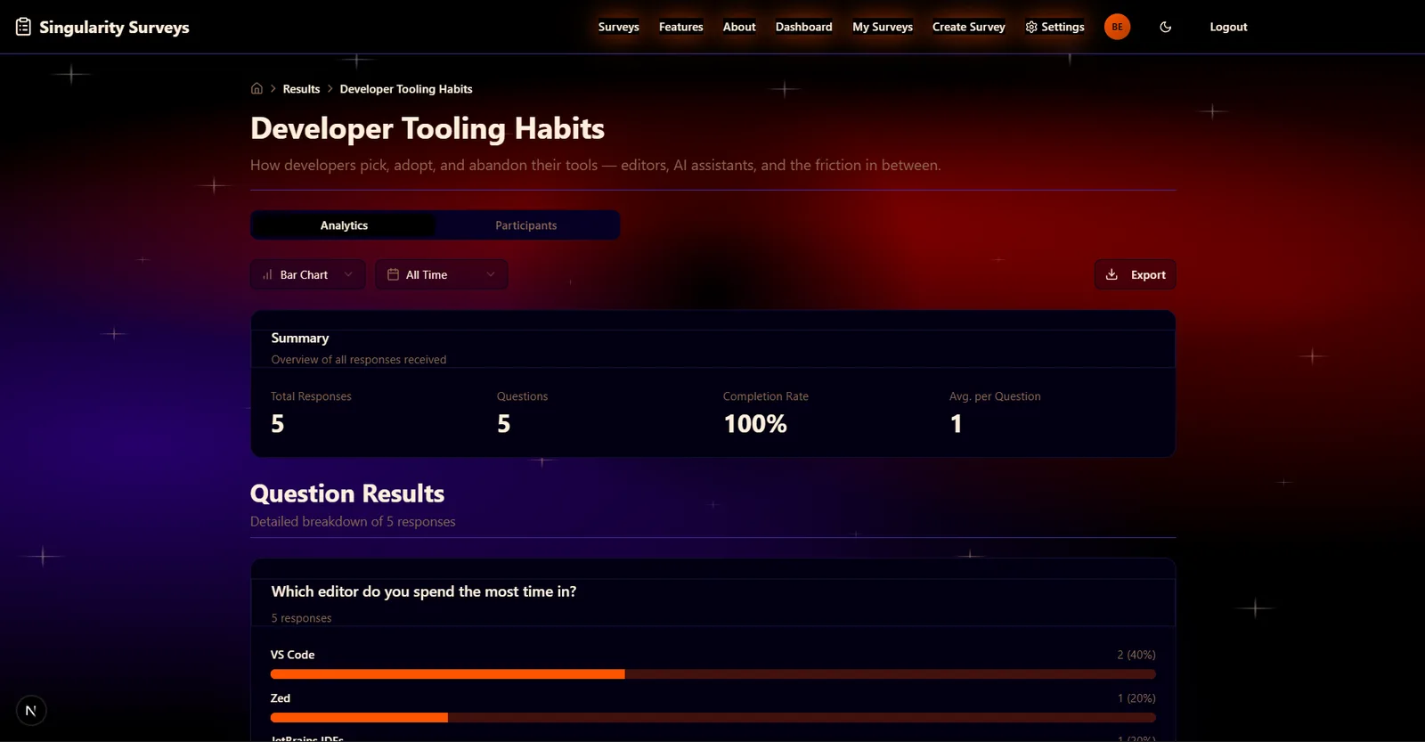Click Create Survey in the navbar

[969, 27]
